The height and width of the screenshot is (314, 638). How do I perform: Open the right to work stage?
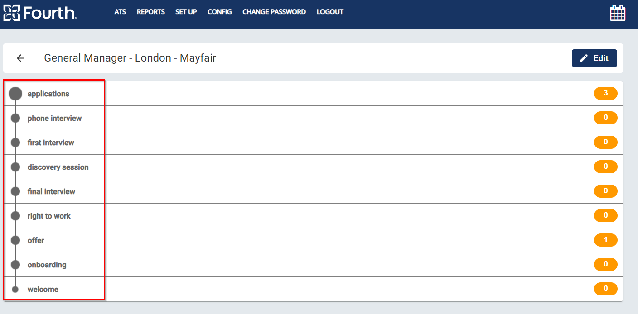click(49, 216)
